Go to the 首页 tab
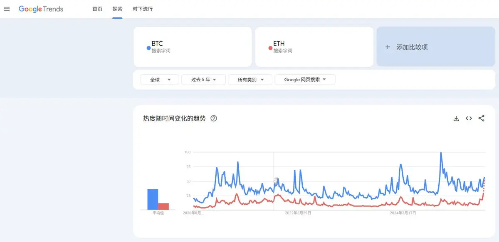 pyautogui.click(x=97, y=9)
